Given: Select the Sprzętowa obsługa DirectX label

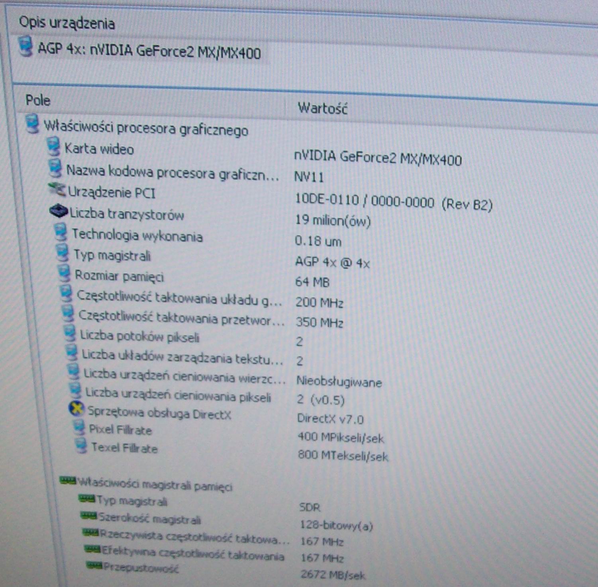Looking at the screenshot, I should [x=159, y=413].
